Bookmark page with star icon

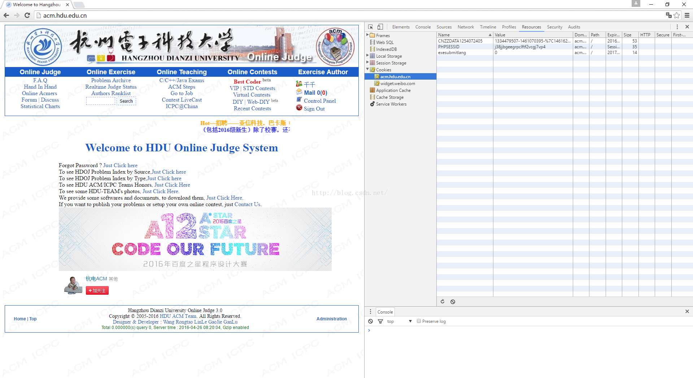(677, 15)
